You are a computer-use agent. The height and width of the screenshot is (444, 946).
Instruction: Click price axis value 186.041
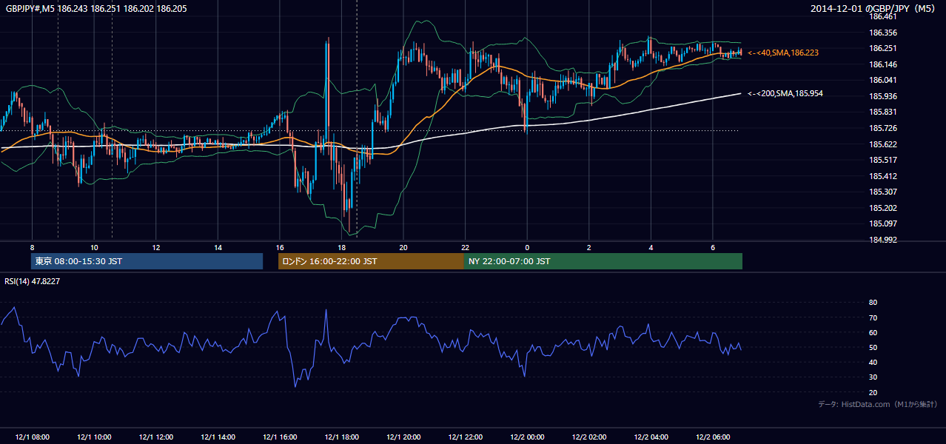click(884, 80)
